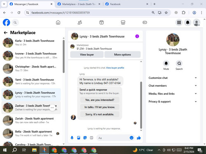Expand Privacy & support section
Viewport: 206px width, 154px height.
pos(173,101)
